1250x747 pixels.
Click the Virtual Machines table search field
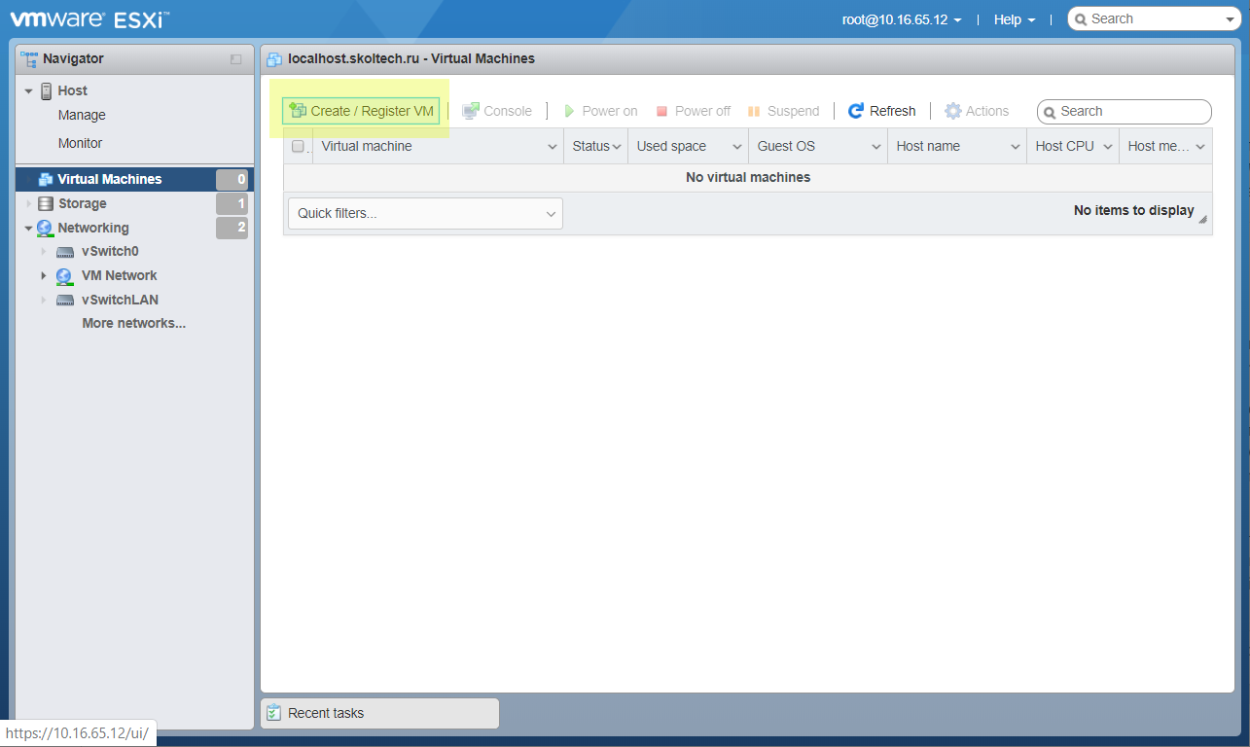pos(1125,111)
